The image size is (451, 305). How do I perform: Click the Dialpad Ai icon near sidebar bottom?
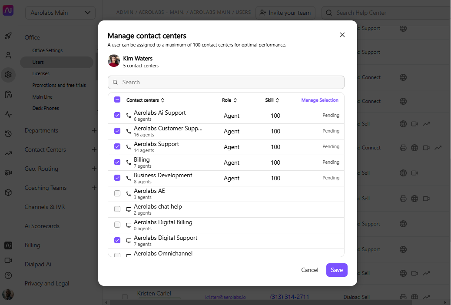(8, 245)
